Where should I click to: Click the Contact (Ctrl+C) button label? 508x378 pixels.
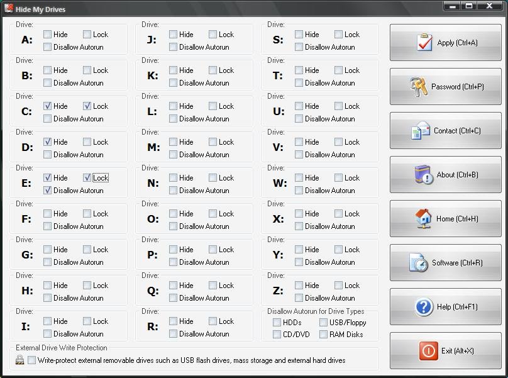coord(457,131)
